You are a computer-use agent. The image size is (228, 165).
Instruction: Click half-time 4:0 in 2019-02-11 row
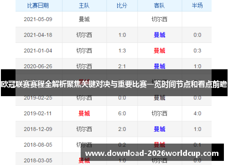coord(197,113)
